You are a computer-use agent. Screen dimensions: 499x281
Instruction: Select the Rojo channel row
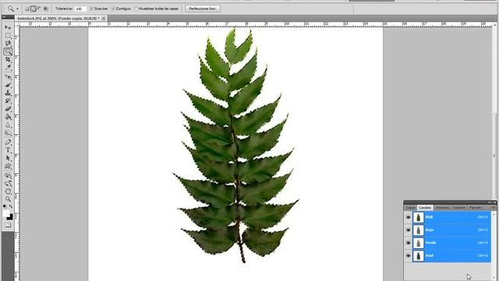click(451, 230)
